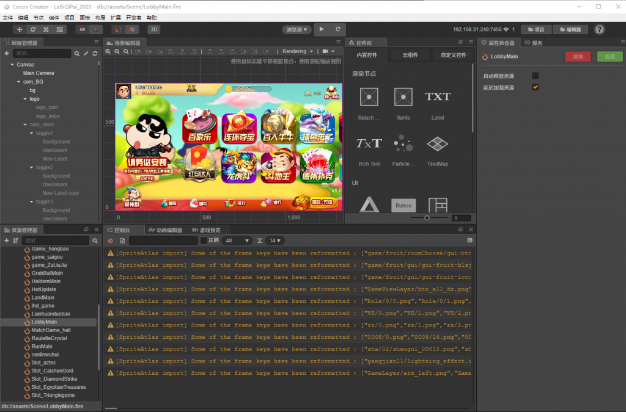Screen dimensions: 626x412
Task: Collapse the Canvas node
Action: [x=12, y=65]
